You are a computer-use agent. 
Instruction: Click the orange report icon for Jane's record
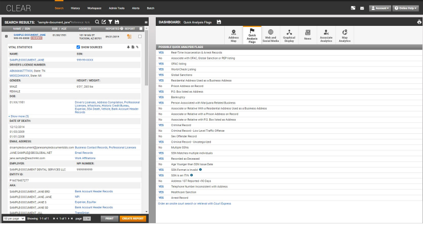pyautogui.click(x=129, y=36)
